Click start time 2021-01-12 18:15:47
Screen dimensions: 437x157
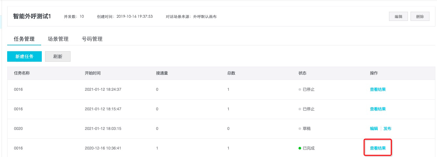(x=103, y=109)
